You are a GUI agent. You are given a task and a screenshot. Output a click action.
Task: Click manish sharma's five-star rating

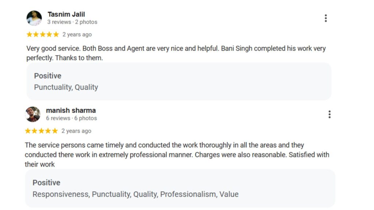[41, 131]
